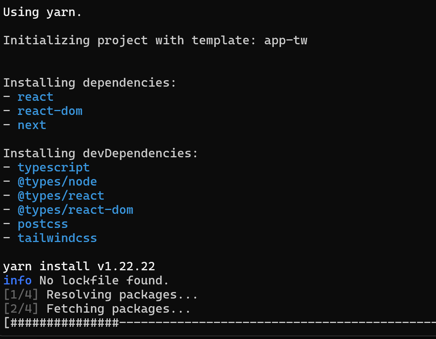Click the 'Installing dependencies:' heading

[x=90, y=83]
